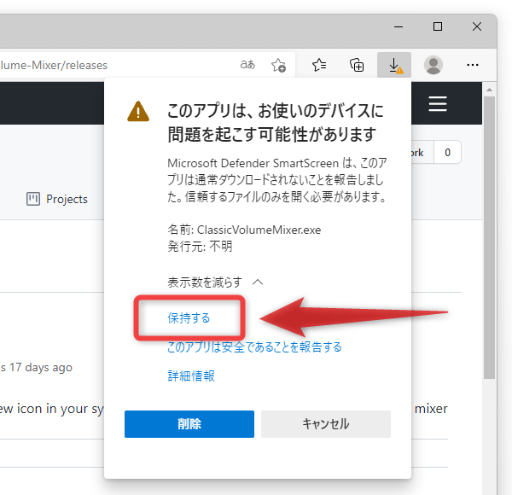
Task: Click the page vertical scrollbar thumb
Action: tap(489, 238)
